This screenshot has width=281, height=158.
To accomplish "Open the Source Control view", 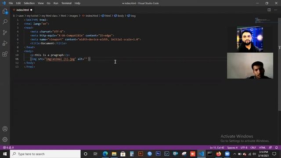I will coord(5,32).
